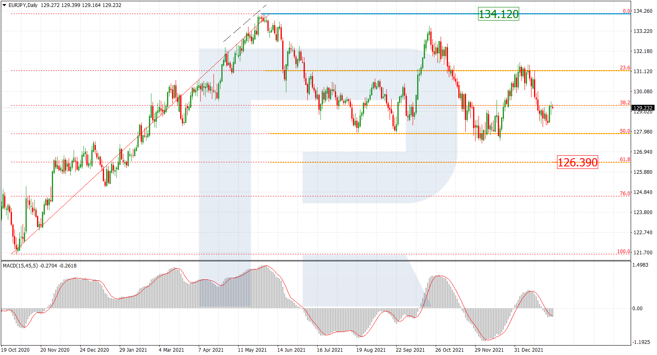Select the 123.800 price scale value
657x355 pixels.
(x=643, y=212)
